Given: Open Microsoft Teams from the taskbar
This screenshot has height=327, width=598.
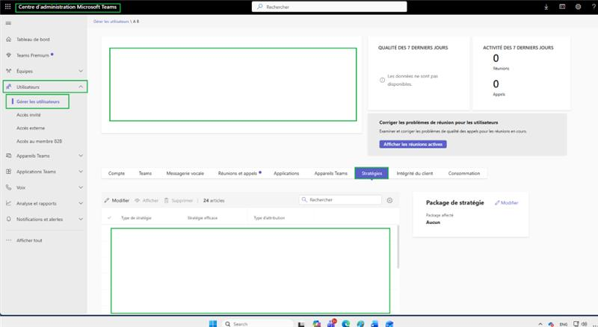Looking at the screenshot, I should 331,323.
